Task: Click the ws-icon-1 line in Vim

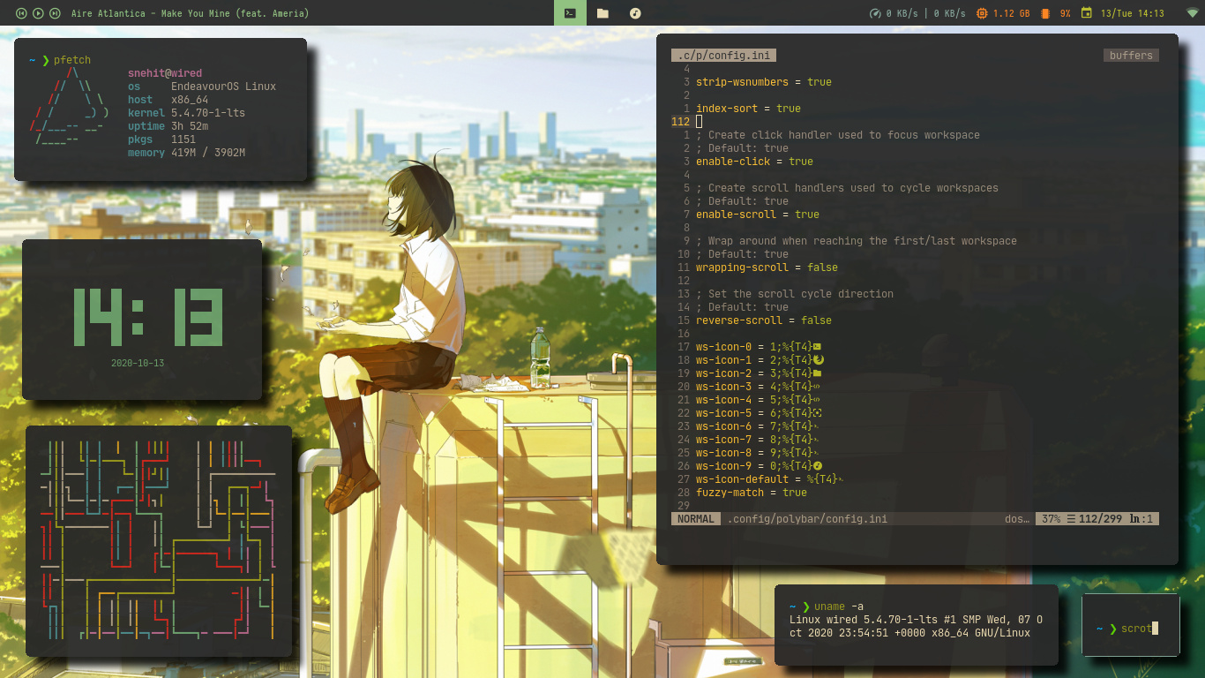Action: (760, 360)
